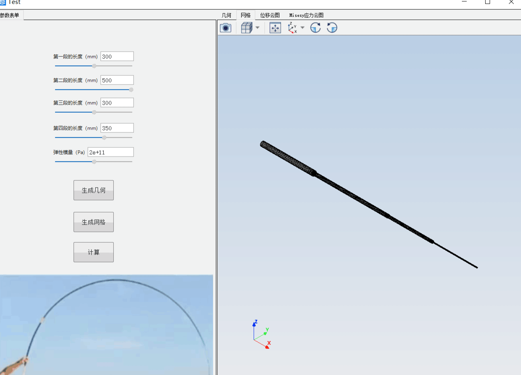
Task: Click the 生成几何 button
Action: coord(94,190)
